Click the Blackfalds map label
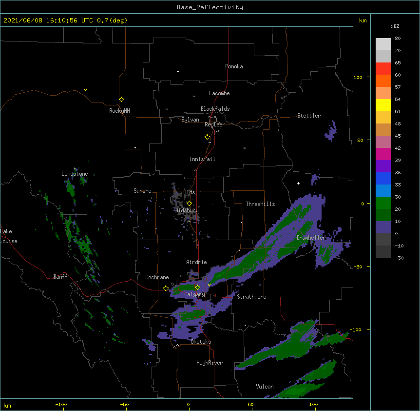The image size is (420, 411). [x=215, y=109]
